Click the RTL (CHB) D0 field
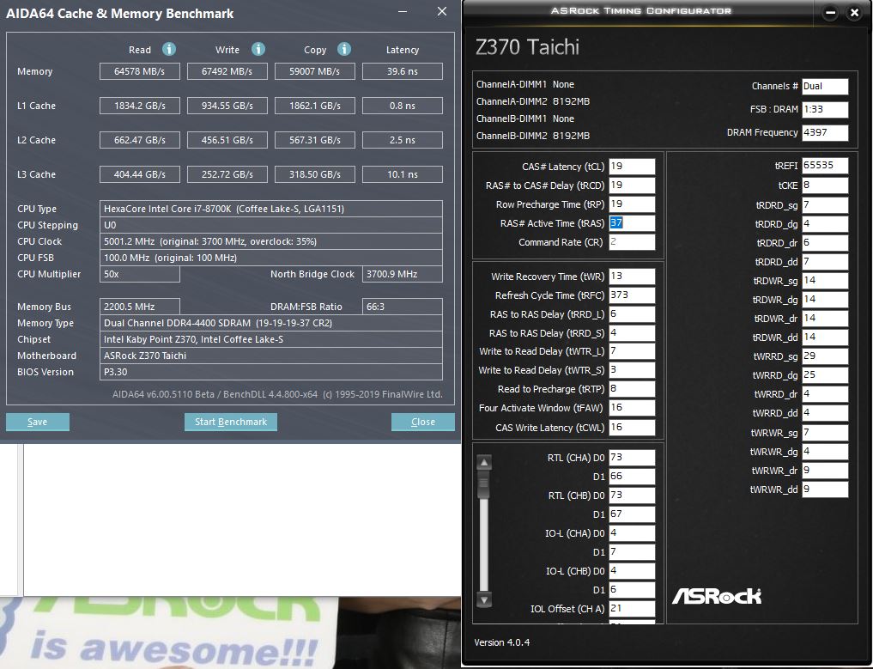The height and width of the screenshot is (669, 873). point(632,496)
